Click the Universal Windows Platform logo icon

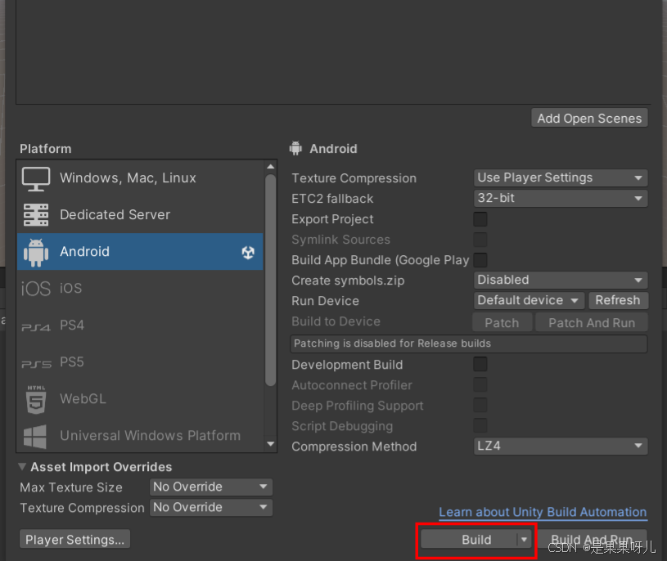coord(35,437)
